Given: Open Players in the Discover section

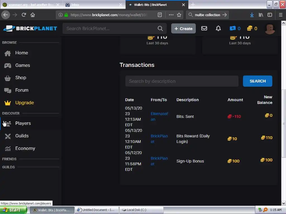Looking at the screenshot, I should [23, 123].
